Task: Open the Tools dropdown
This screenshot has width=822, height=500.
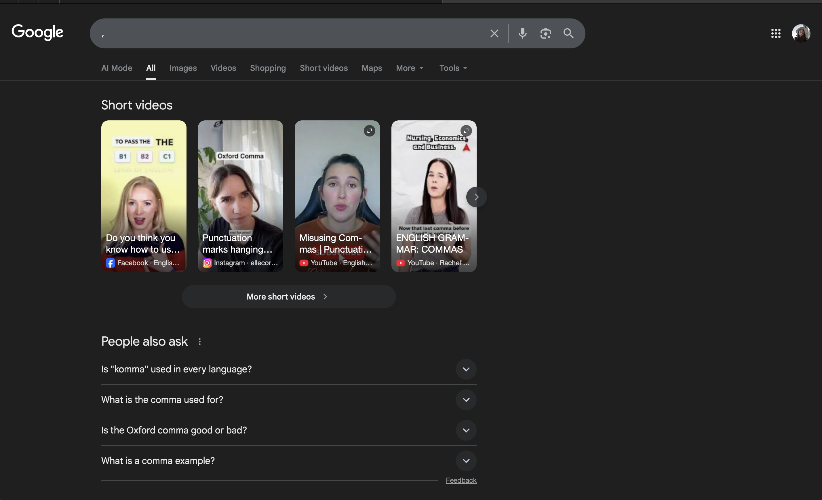Action: click(x=453, y=68)
